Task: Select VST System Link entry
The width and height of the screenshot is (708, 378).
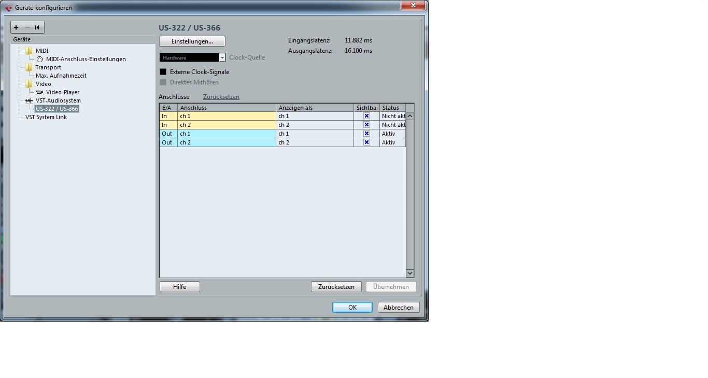Action: click(46, 117)
